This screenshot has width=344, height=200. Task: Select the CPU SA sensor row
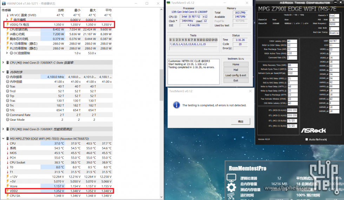coord(59,196)
